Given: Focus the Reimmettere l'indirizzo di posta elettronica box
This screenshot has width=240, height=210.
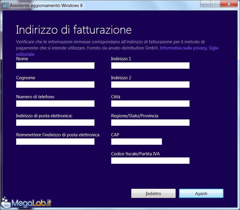Looking at the screenshot, I should 55,142.
